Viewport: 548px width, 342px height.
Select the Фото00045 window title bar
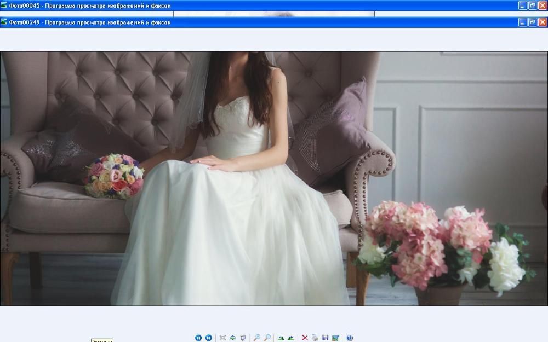pos(274,5)
